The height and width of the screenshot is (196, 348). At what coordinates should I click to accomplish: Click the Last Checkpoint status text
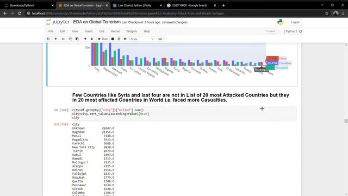141,22
